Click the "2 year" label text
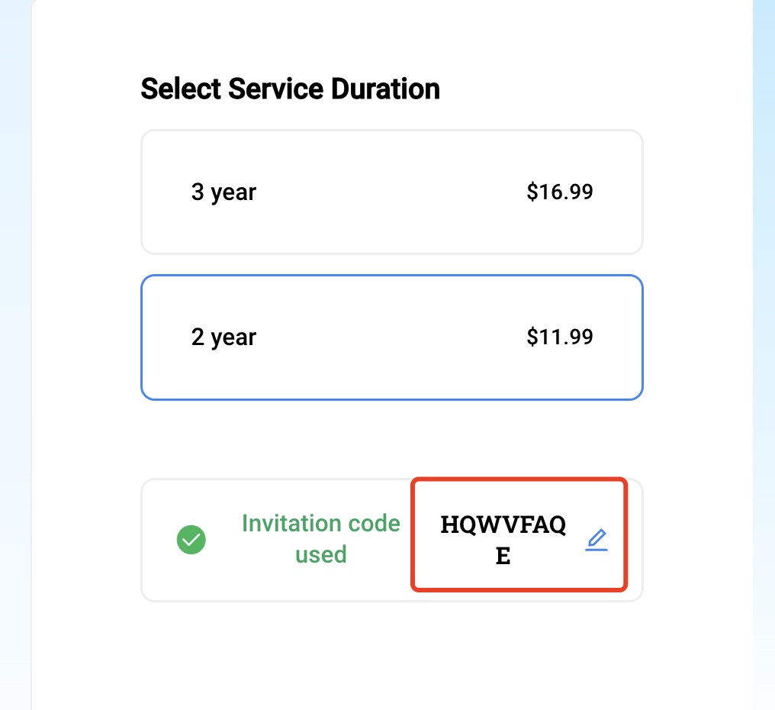775x710 pixels. 223,337
